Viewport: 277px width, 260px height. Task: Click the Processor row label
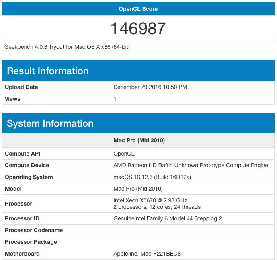click(18, 204)
